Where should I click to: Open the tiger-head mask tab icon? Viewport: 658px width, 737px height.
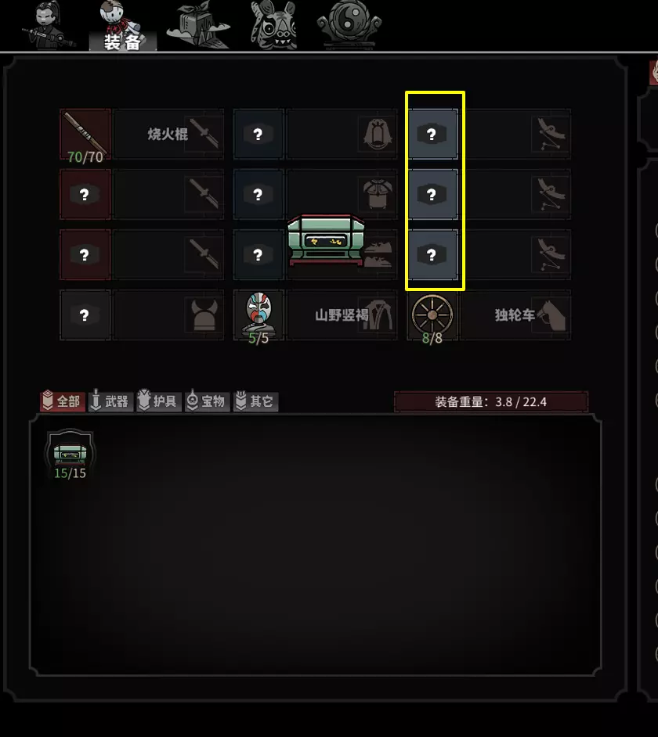point(274,24)
